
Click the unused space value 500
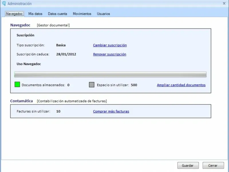(x=134, y=85)
